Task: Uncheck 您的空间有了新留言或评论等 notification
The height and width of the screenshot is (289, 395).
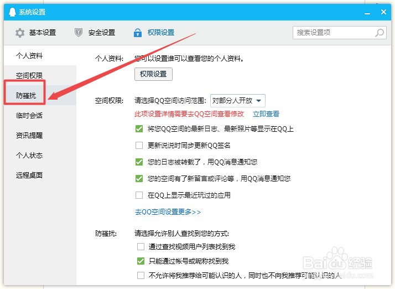Action: [x=139, y=178]
